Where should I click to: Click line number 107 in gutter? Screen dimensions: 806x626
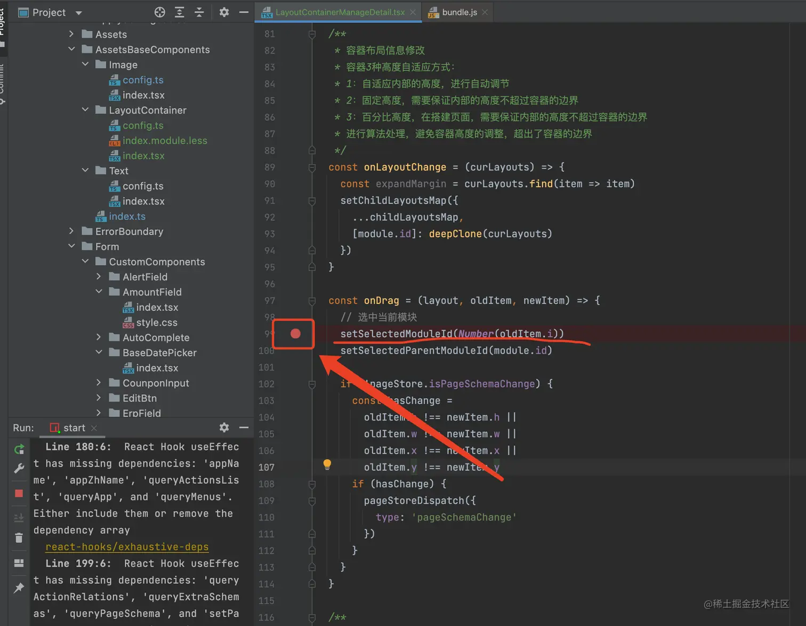pyautogui.click(x=267, y=468)
